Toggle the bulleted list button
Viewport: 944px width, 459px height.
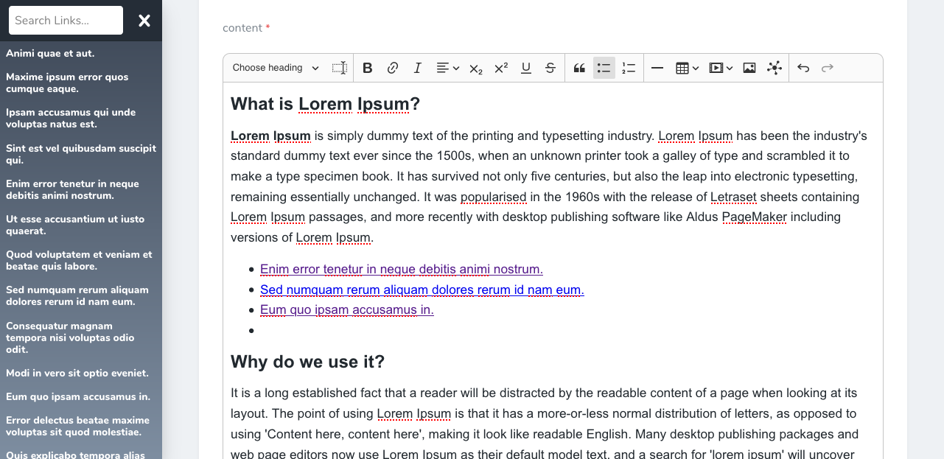pos(604,68)
